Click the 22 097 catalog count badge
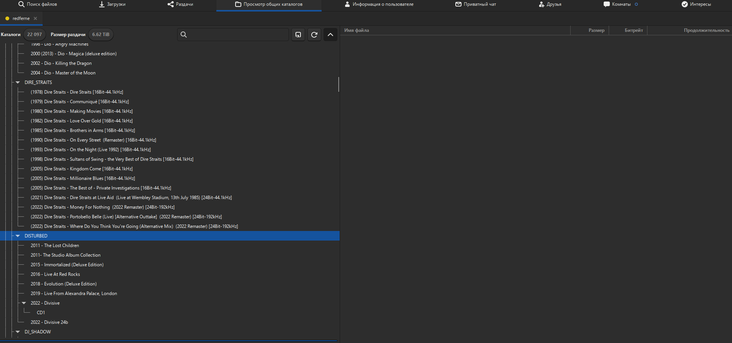Viewport: 732px width, 343px height. click(35, 35)
